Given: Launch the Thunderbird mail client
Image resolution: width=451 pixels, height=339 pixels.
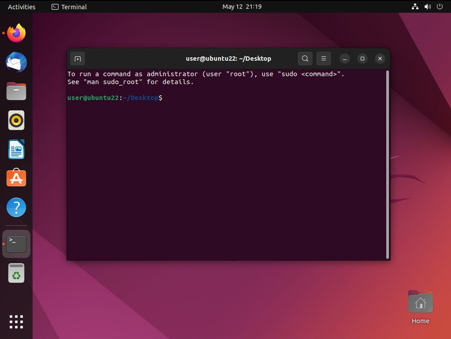Looking at the screenshot, I should [16, 62].
